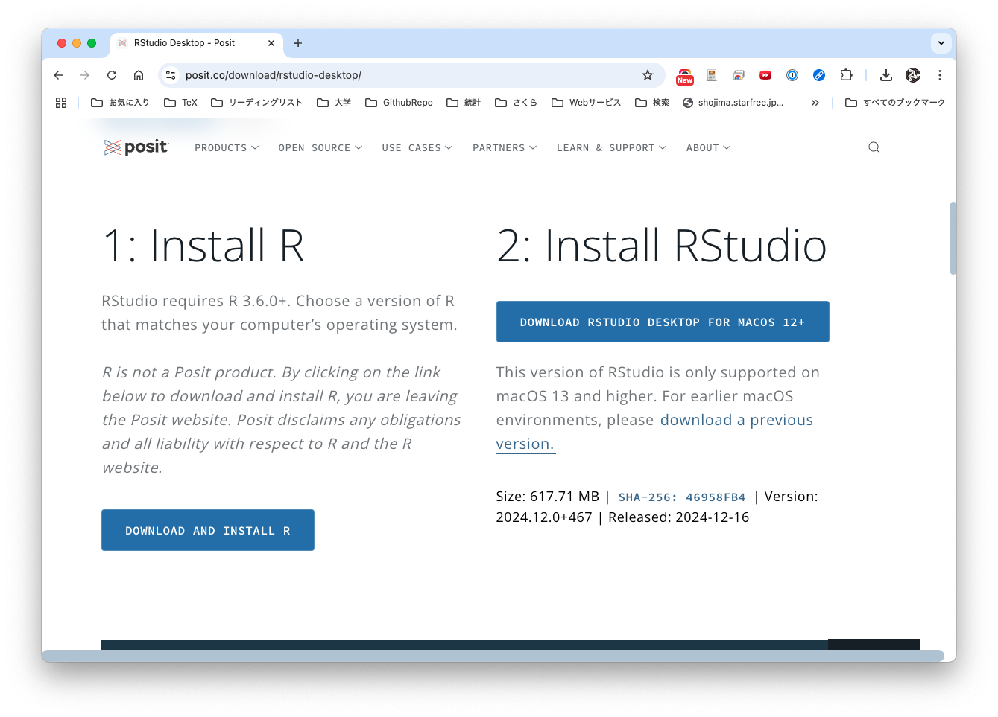The image size is (998, 717).
Task: Reload the page with the refresh icon
Action: (x=112, y=75)
